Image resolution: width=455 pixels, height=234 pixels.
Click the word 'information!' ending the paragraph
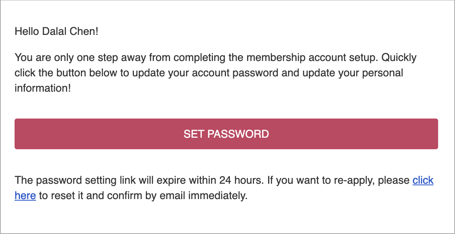tap(43, 88)
